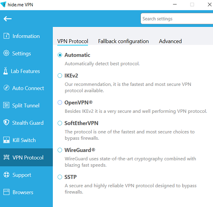Viewport: 213px width, 207px height.
Task: Switch to the Fallback configuration tab
Action: coord(123,41)
